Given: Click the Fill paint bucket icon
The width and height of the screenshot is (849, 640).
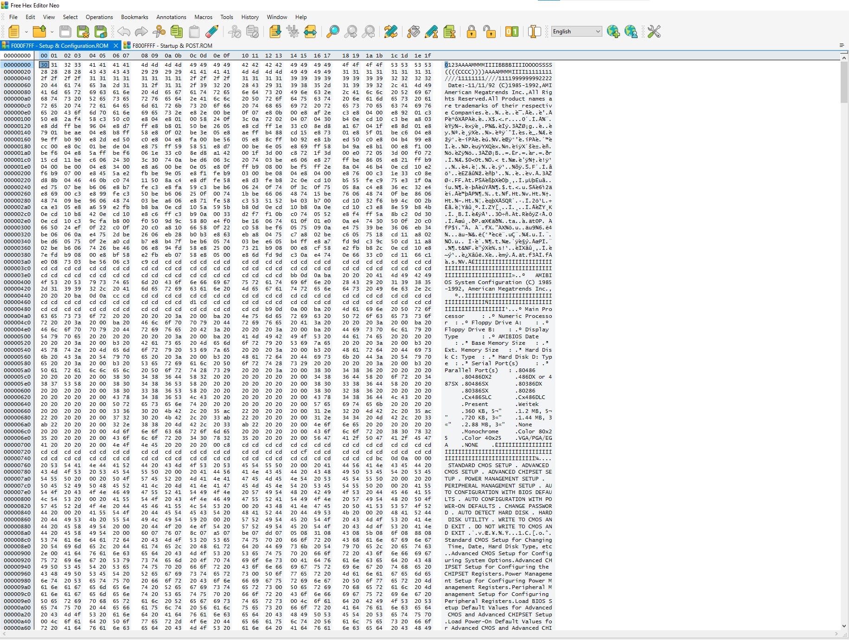Looking at the screenshot, I should [413, 32].
